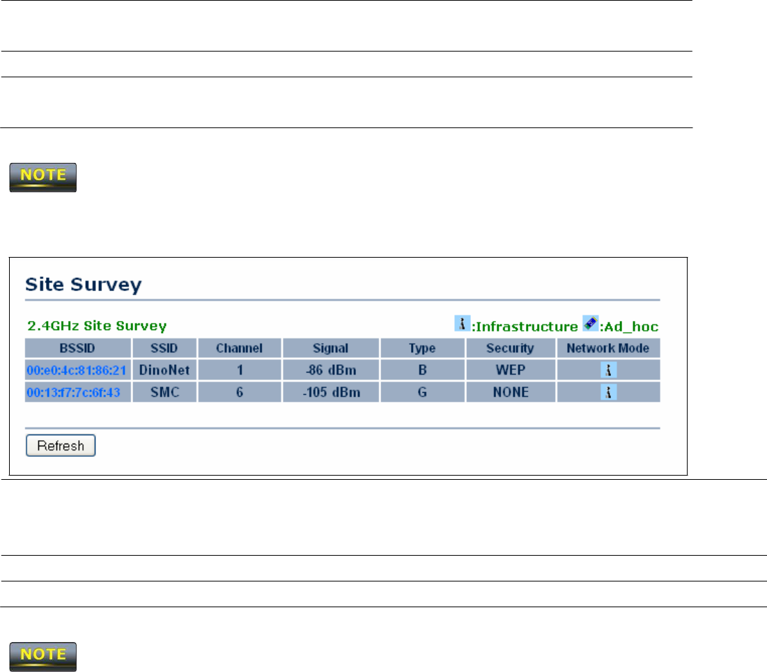Screen dimensions: 767x672
Task: Click channel 6 cell of SMC
Action: pyautogui.click(x=240, y=392)
